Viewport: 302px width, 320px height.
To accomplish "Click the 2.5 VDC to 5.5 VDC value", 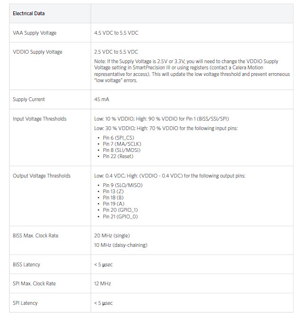I will tap(116, 52).
